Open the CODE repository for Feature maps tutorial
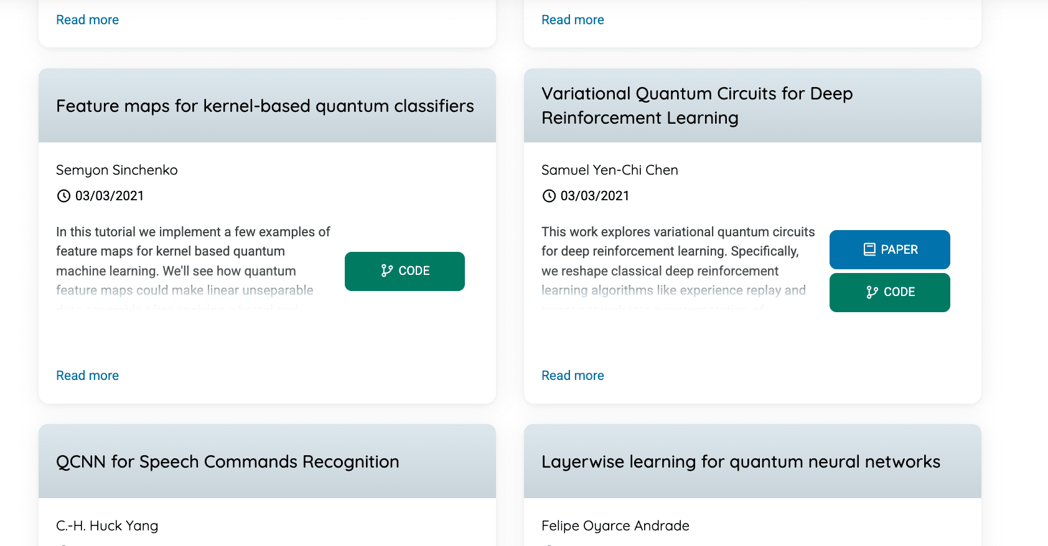 (405, 271)
